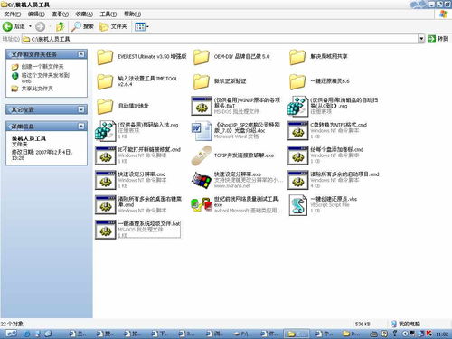Select the 世纪前线网络质量测试工具.exe icon
Image resolution: width=452 pixels, height=339 pixels.
(x=202, y=205)
